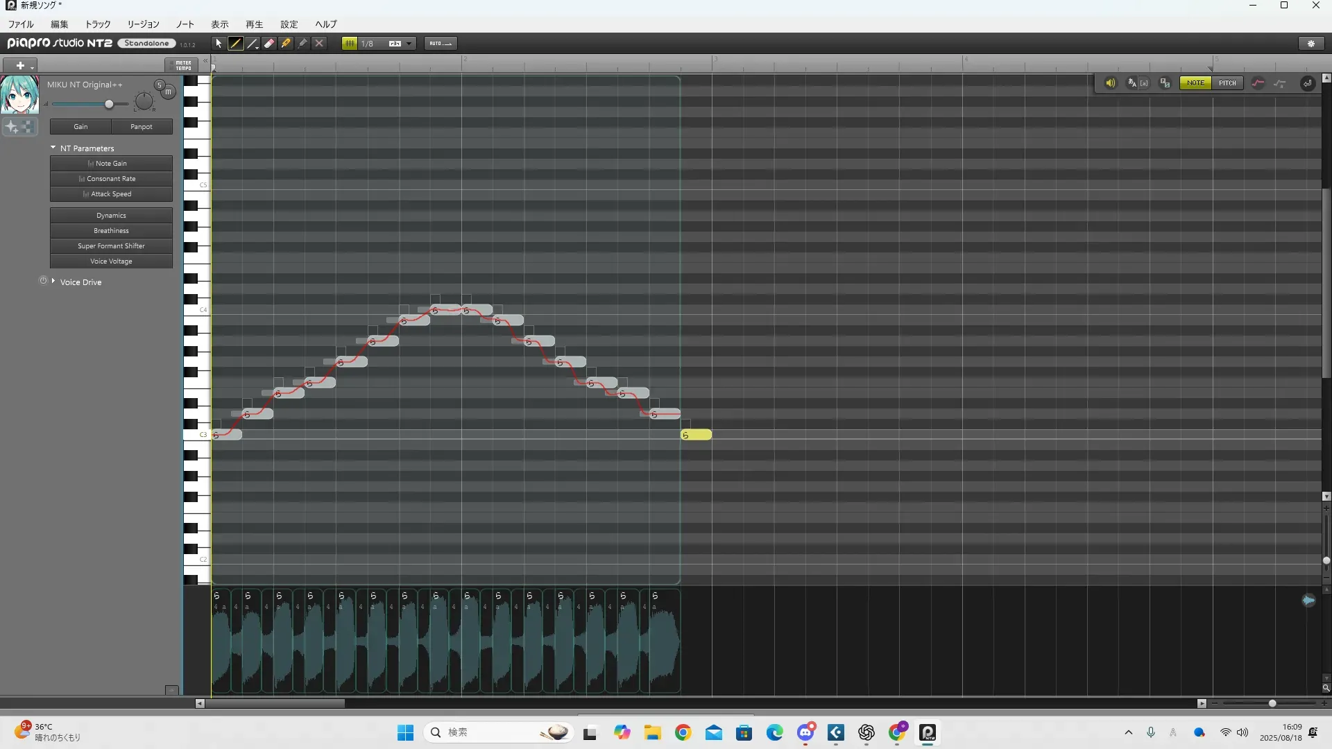This screenshot has height=749, width=1332.
Task: Click the Breathiness parameter button
Action: pos(111,230)
